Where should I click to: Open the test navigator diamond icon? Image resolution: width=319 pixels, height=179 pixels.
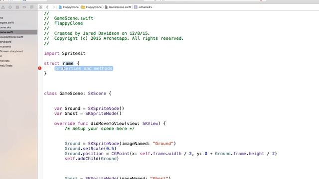(10, 7)
